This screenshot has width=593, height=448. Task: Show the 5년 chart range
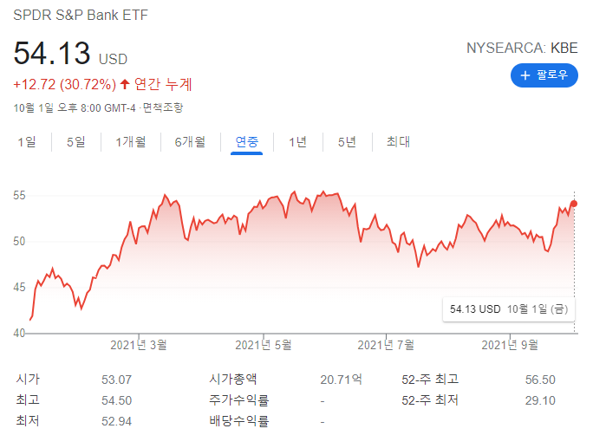347,142
